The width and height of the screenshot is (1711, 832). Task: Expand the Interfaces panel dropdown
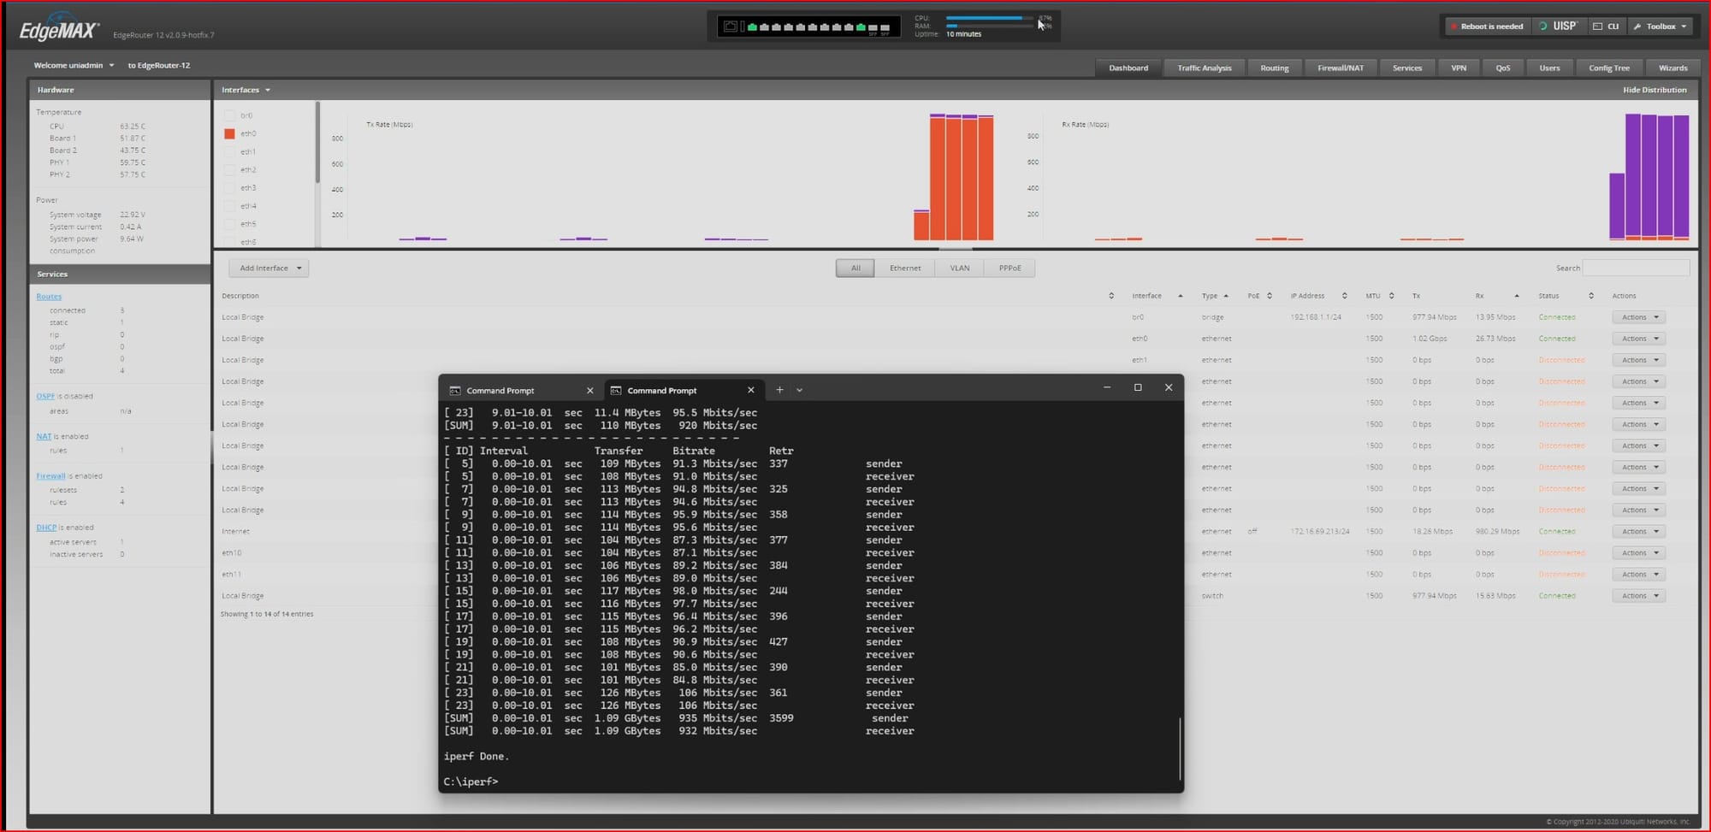pos(268,89)
